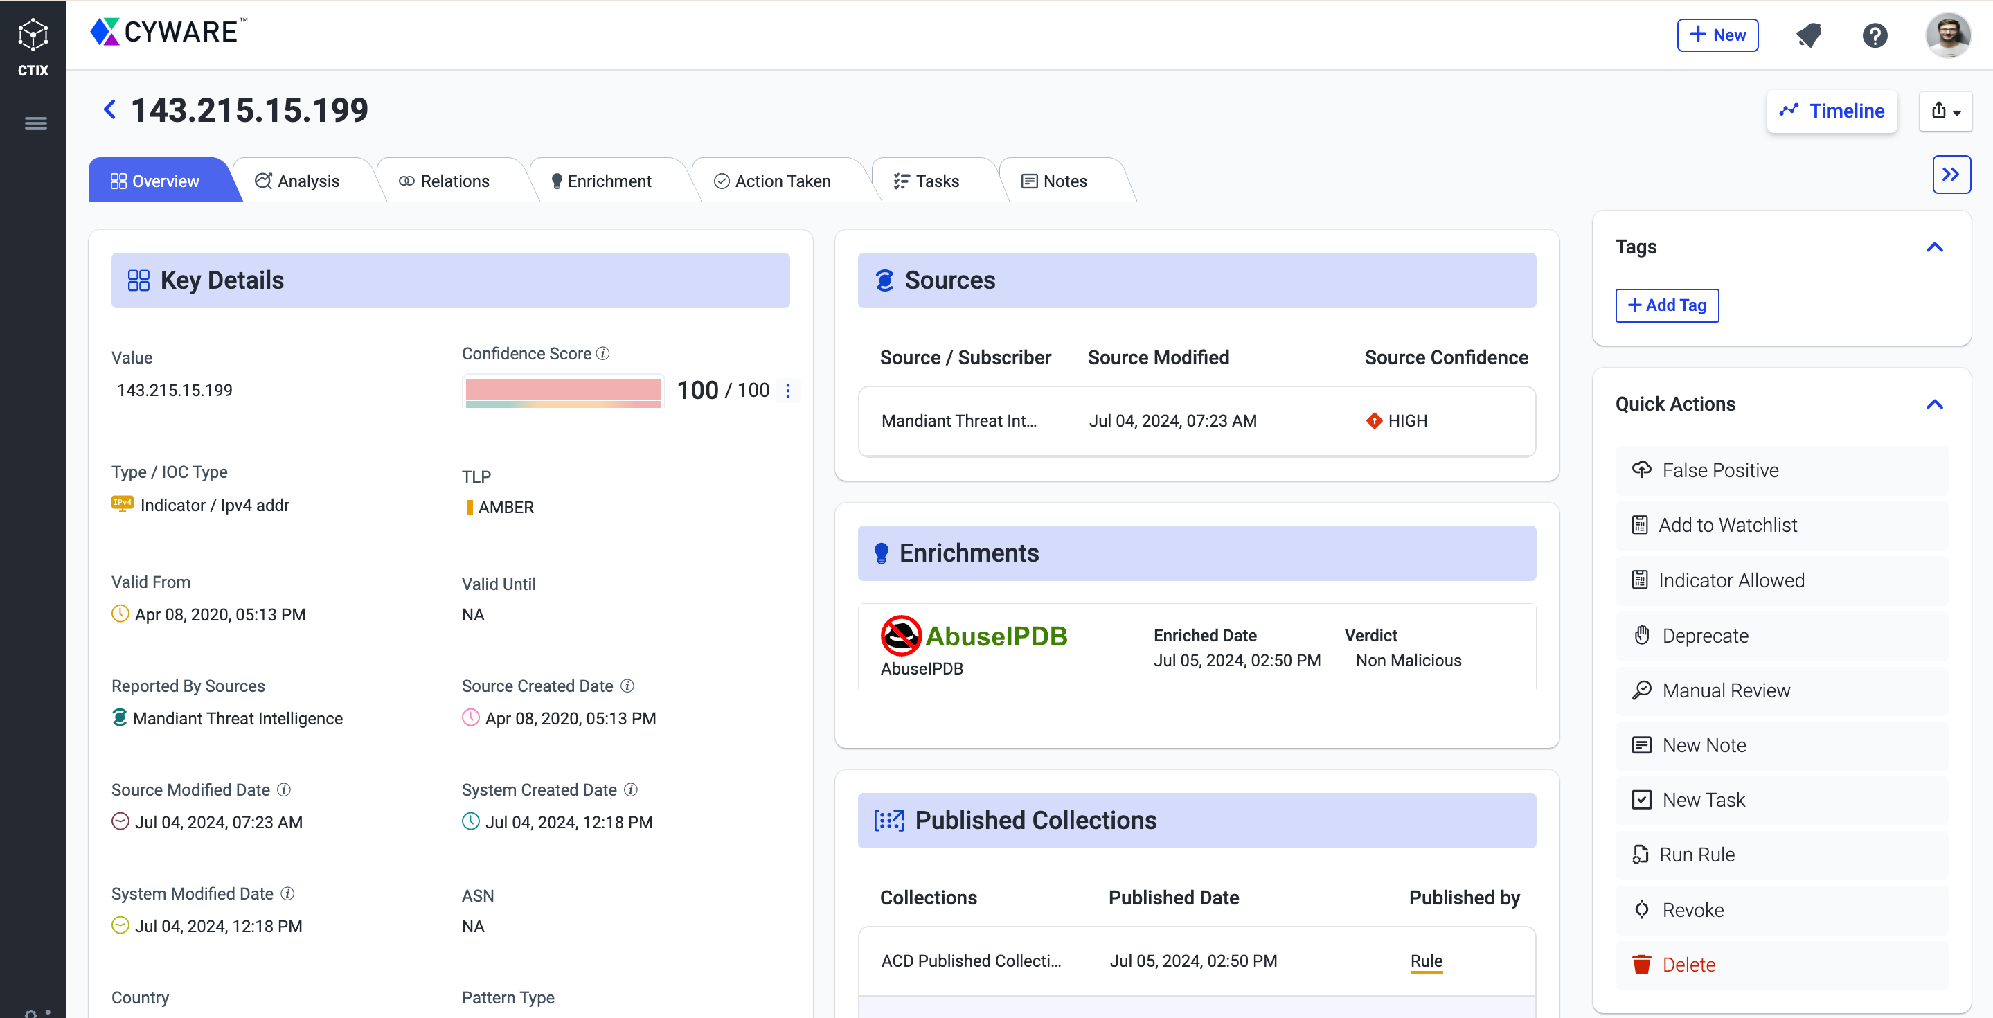Select False Positive quick action
The image size is (1993, 1018).
[1720, 470]
